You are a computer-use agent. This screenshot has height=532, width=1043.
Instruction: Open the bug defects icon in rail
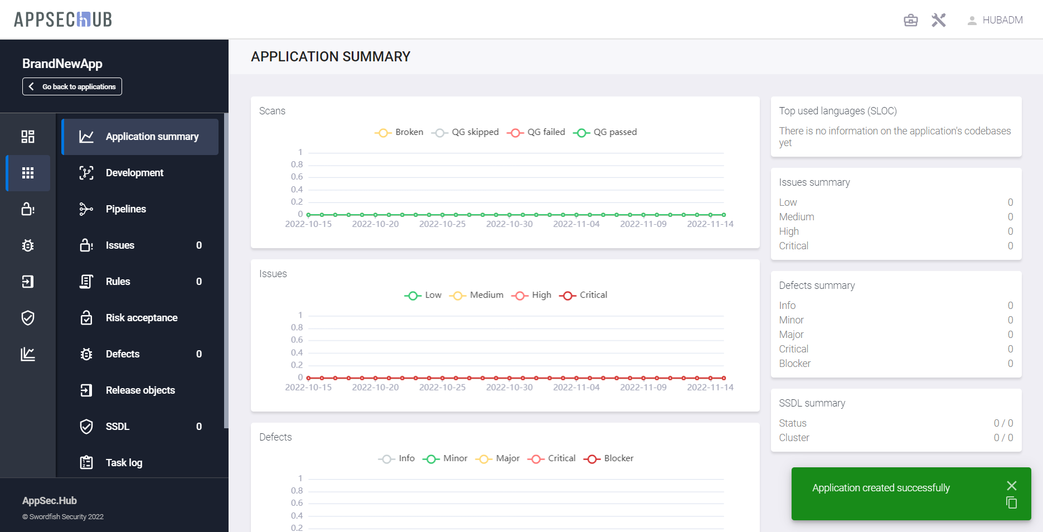click(28, 245)
